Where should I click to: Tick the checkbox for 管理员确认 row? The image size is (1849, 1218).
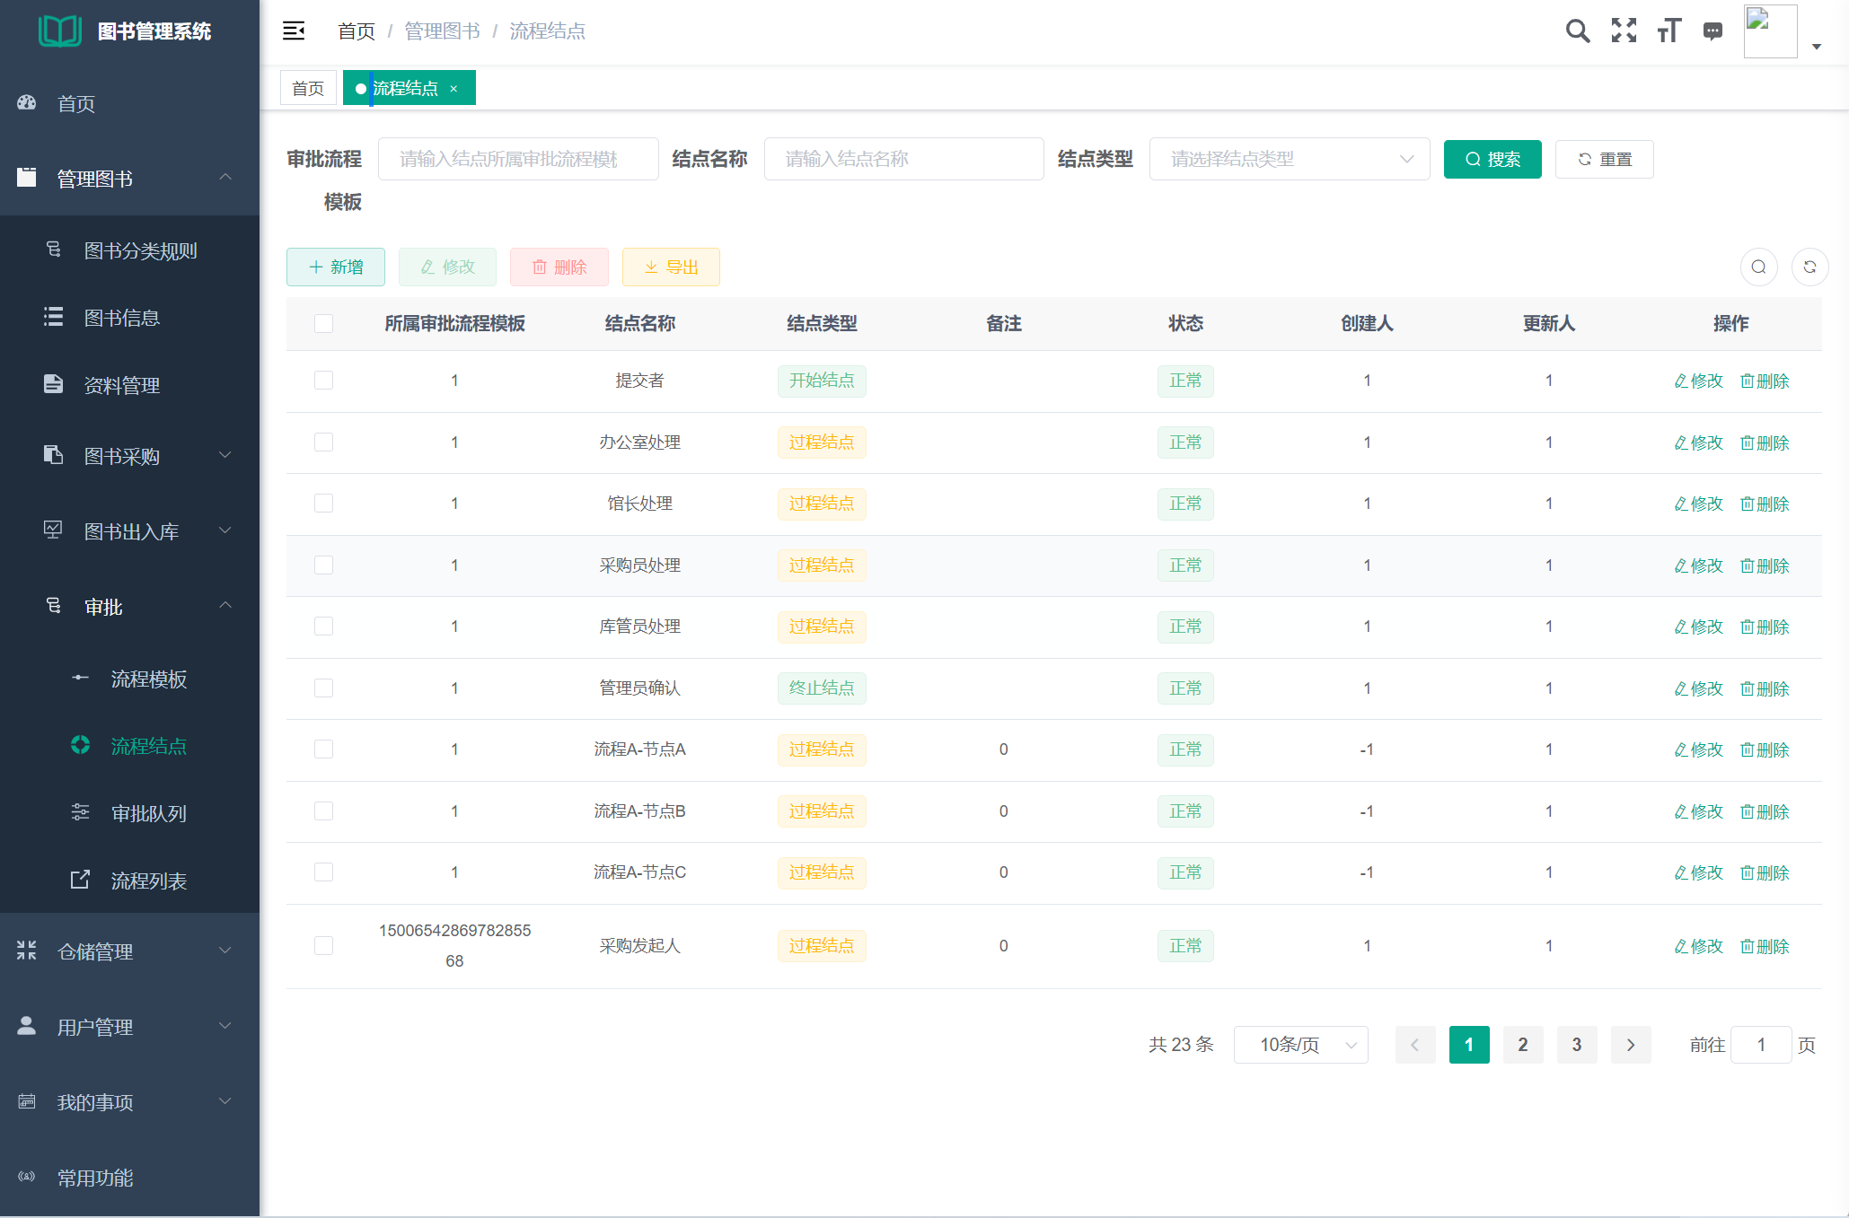pos(324,688)
